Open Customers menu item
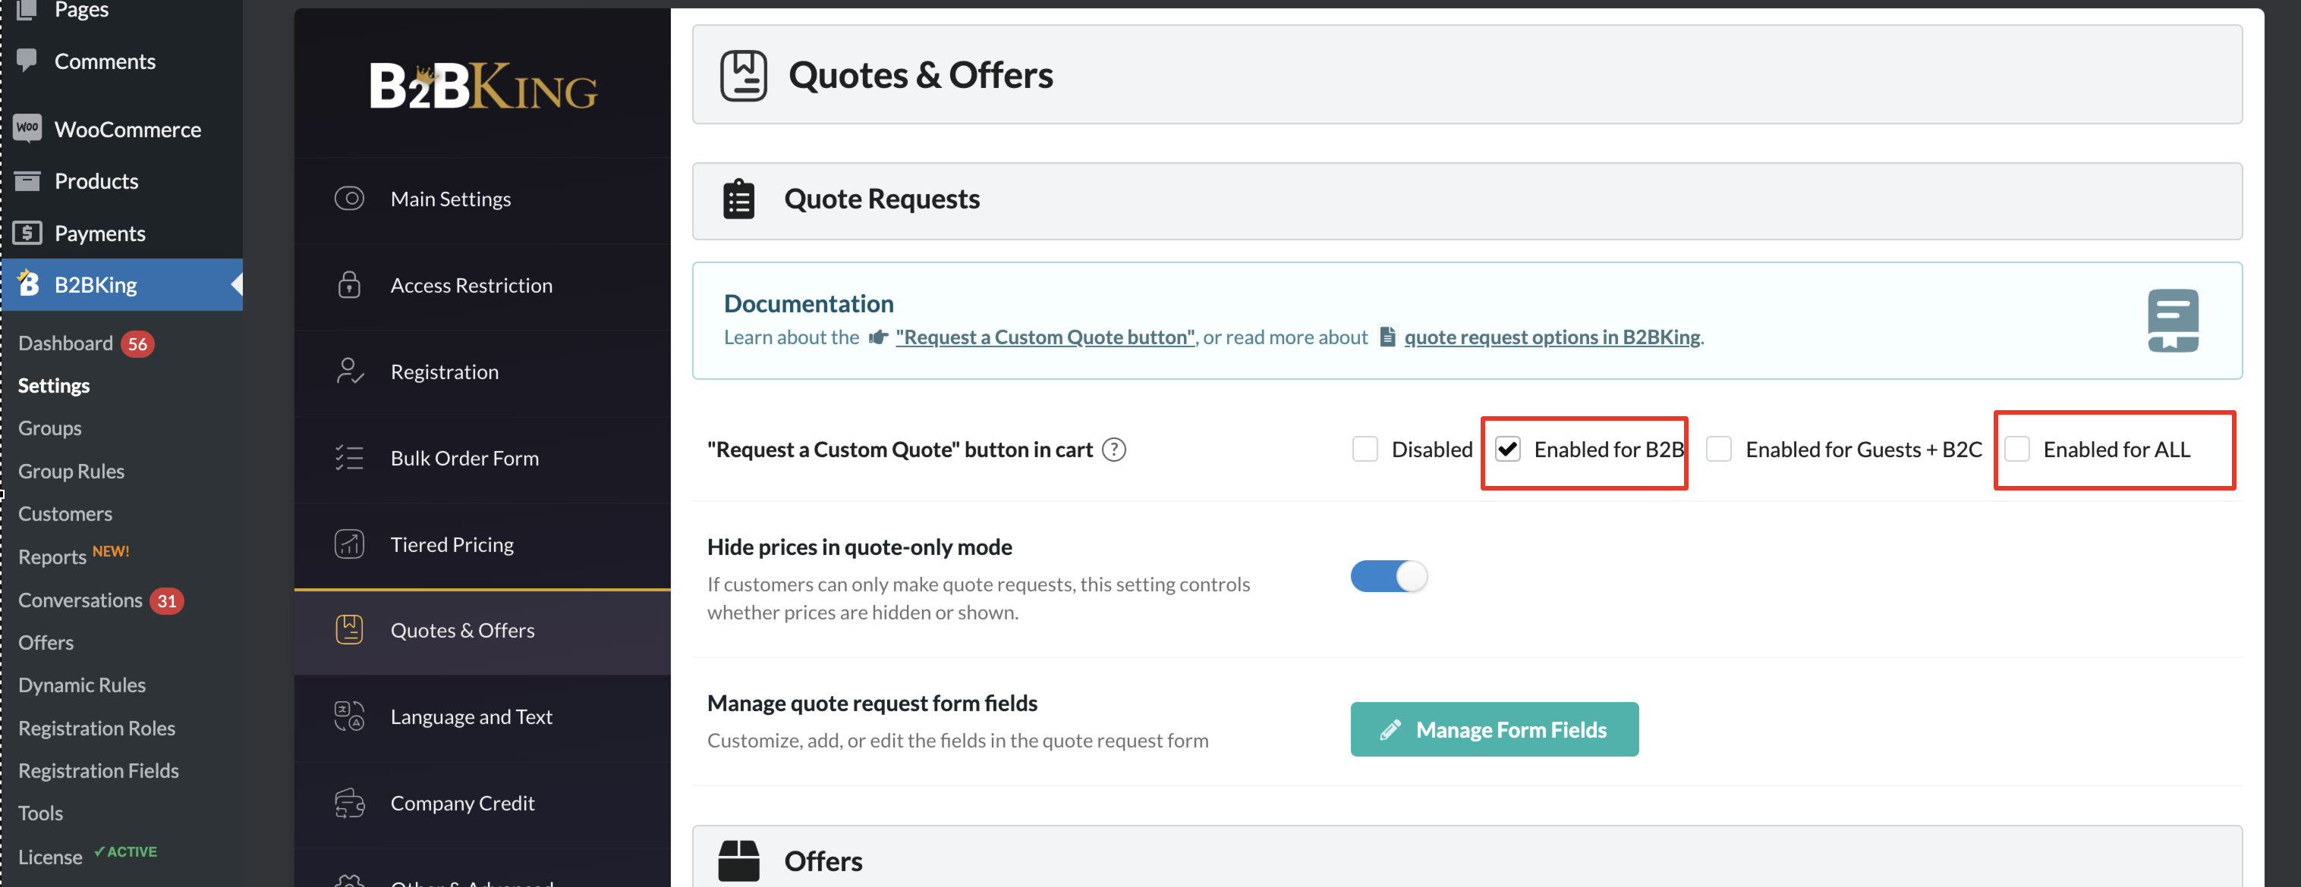The height and width of the screenshot is (887, 2301). pos(65,514)
